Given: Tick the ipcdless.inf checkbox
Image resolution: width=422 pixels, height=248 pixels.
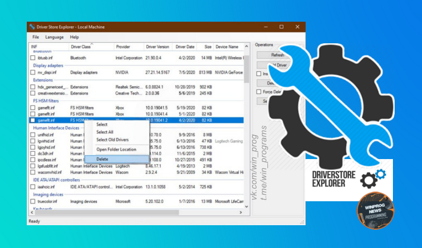Looking at the screenshot, I should point(33,160).
